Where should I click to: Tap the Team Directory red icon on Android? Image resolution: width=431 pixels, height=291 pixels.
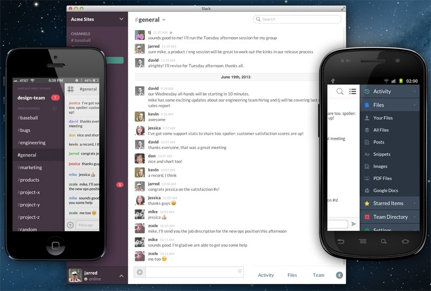367,217
